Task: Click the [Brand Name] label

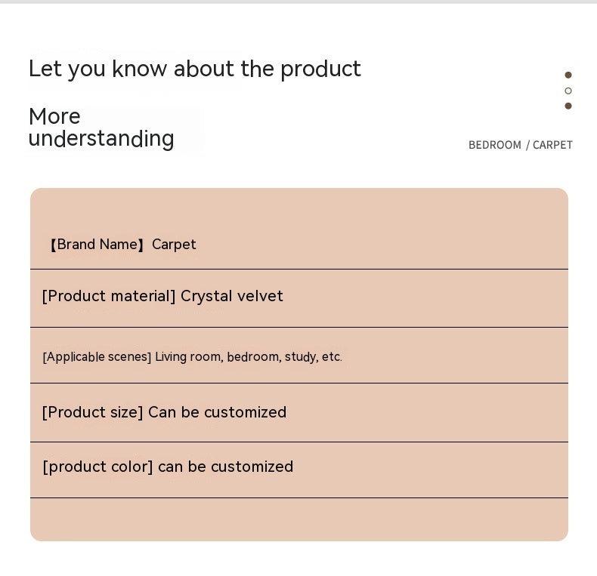Action: coord(97,245)
